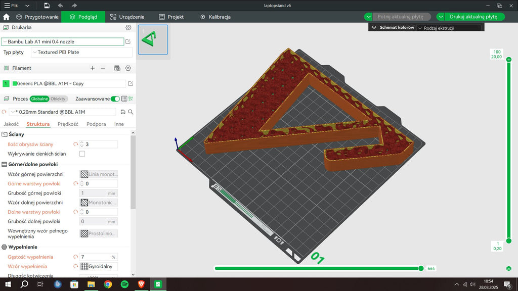Click the horizontal layer progress slider handle
Image resolution: width=518 pixels, height=291 pixels.
click(x=421, y=268)
